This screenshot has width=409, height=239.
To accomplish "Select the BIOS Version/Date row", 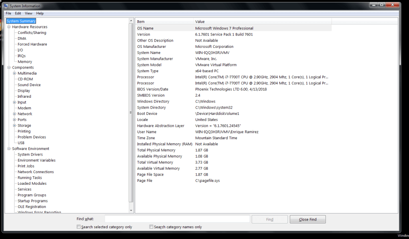I will coord(234,89).
